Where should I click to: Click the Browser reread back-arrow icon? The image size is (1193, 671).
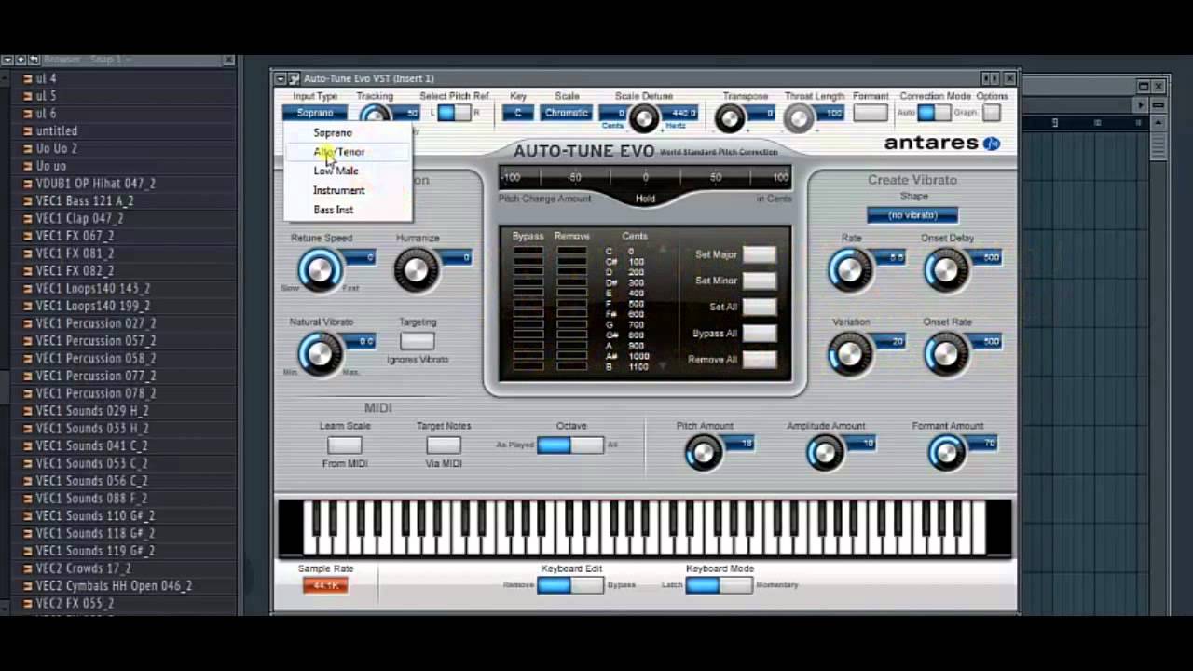pos(34,60)
